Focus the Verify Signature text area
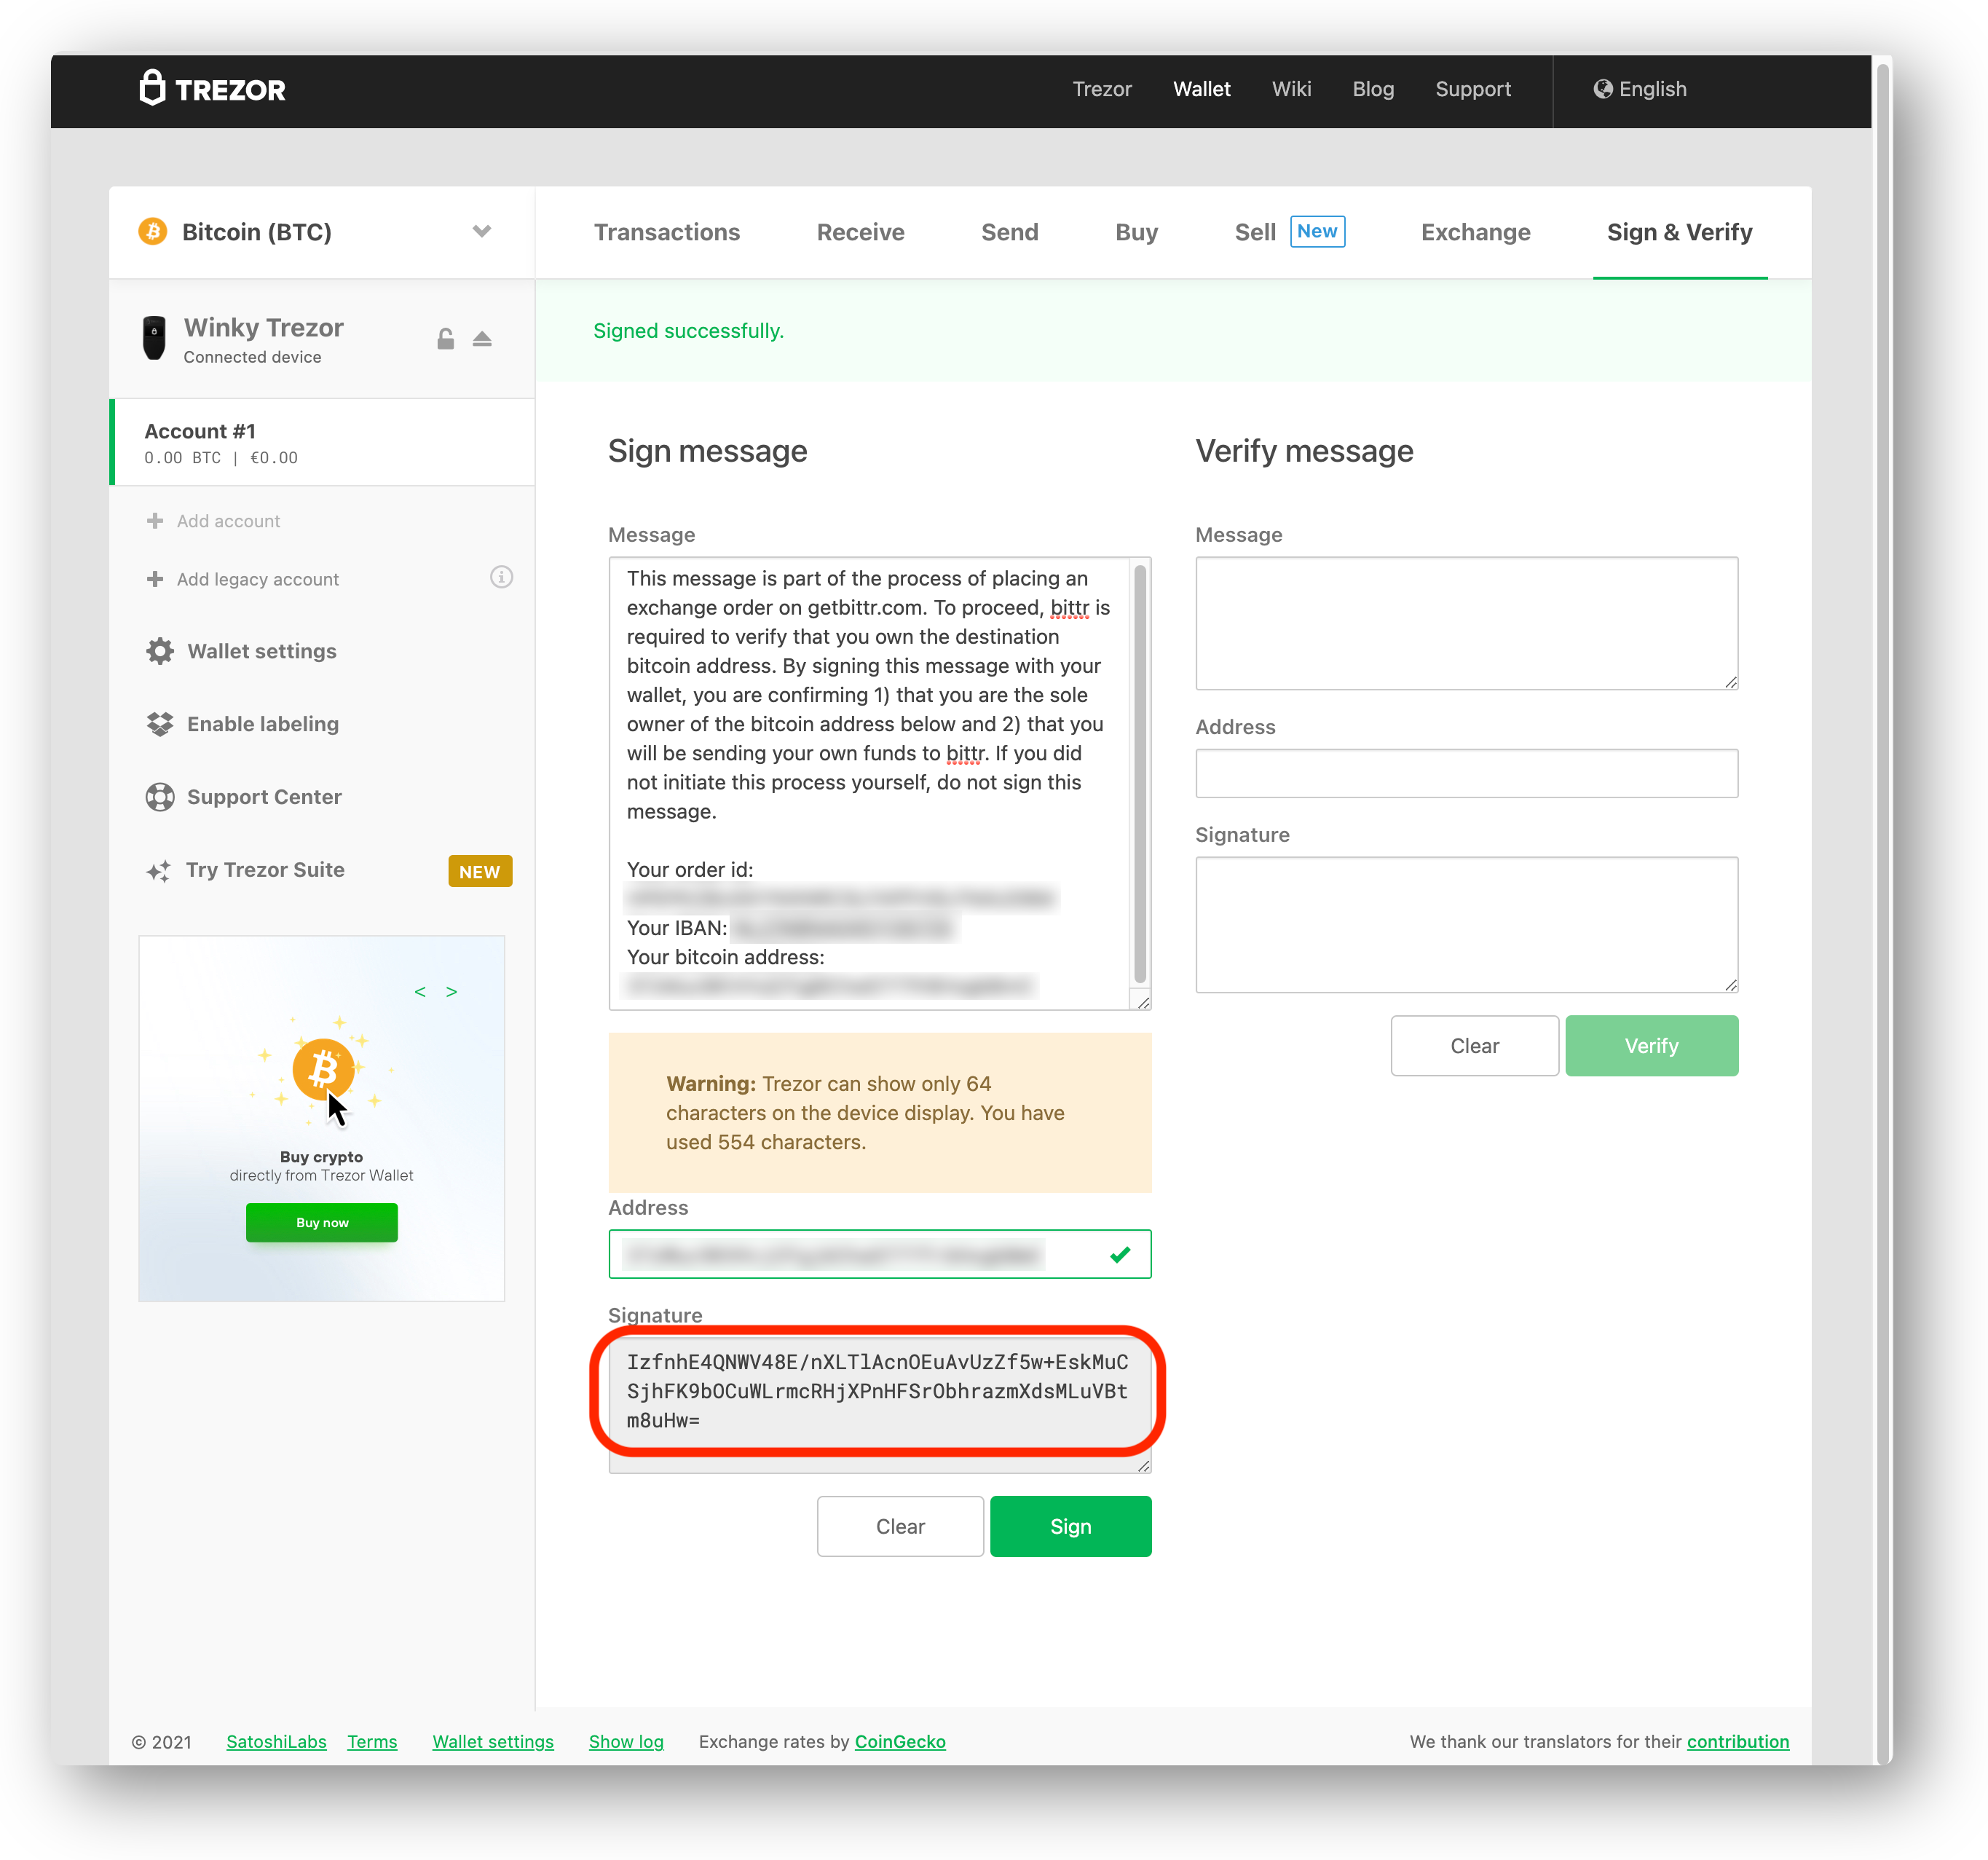 tap(1466, 924)
